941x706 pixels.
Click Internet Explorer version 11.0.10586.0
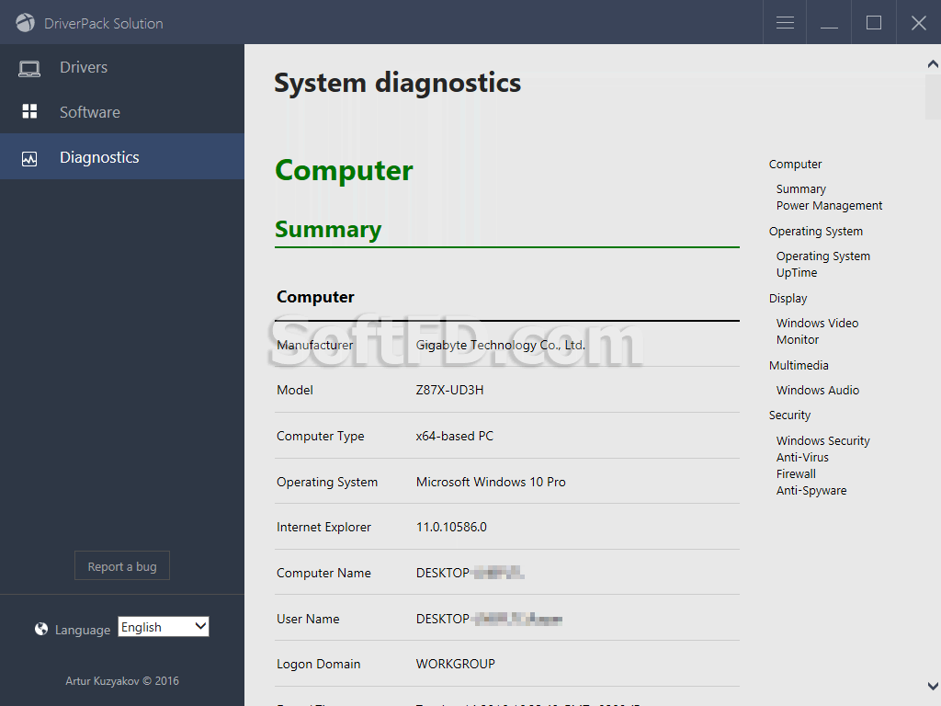coord(451,527)
